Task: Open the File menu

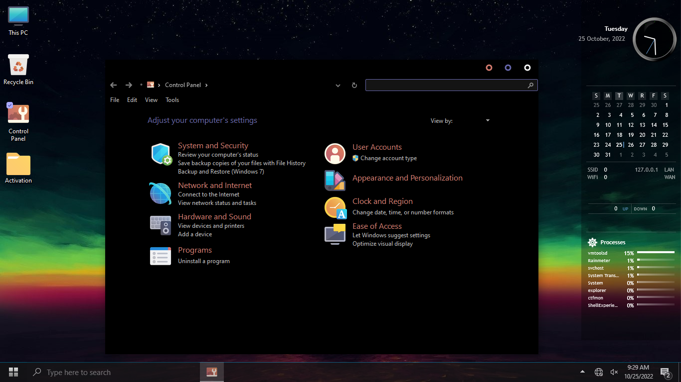Action: pos(115,100)
